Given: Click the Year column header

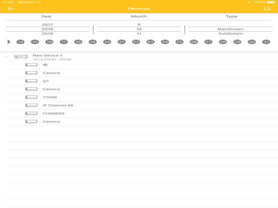Looking at the screenshot, I should point(46,16).
